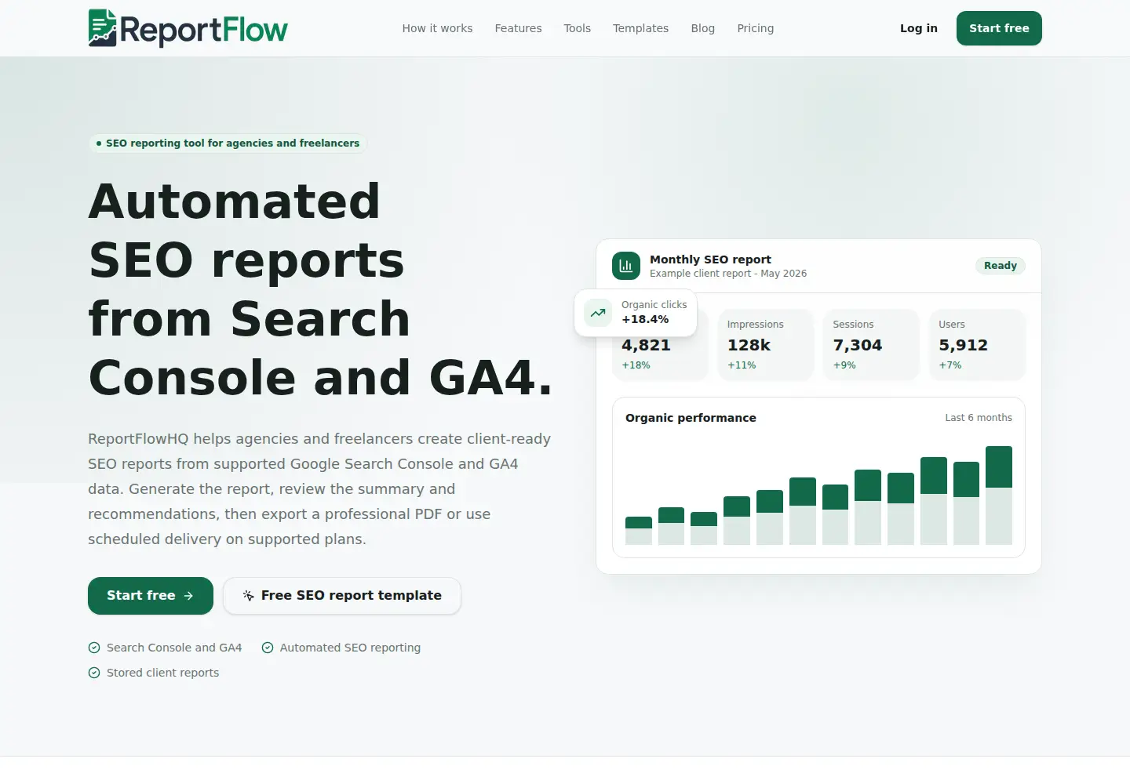The height and width of the screenshot is (784, 1130).
Task: Select the Sessions 7,304 stat card
Action: 871,345
